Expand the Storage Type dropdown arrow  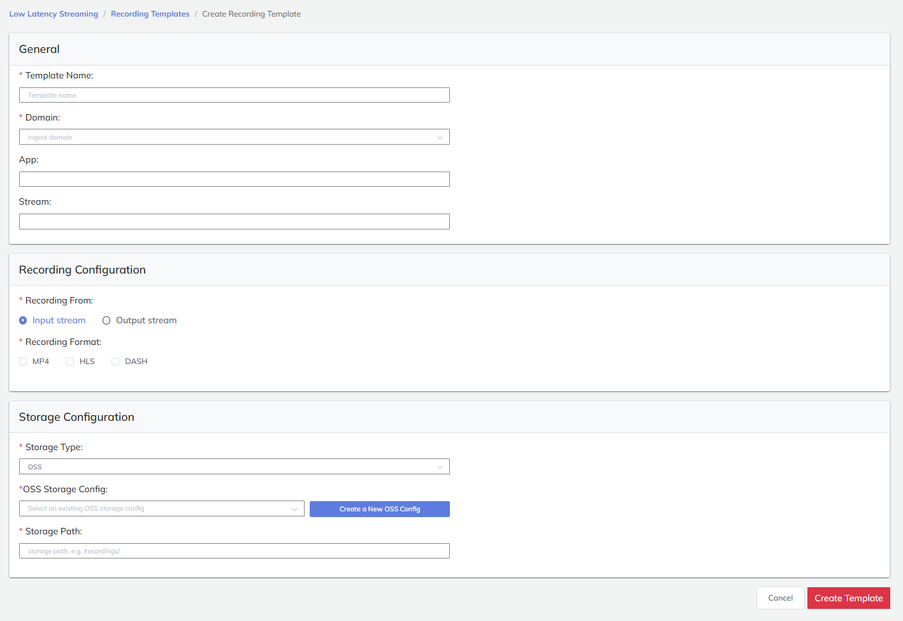(439, 467)
